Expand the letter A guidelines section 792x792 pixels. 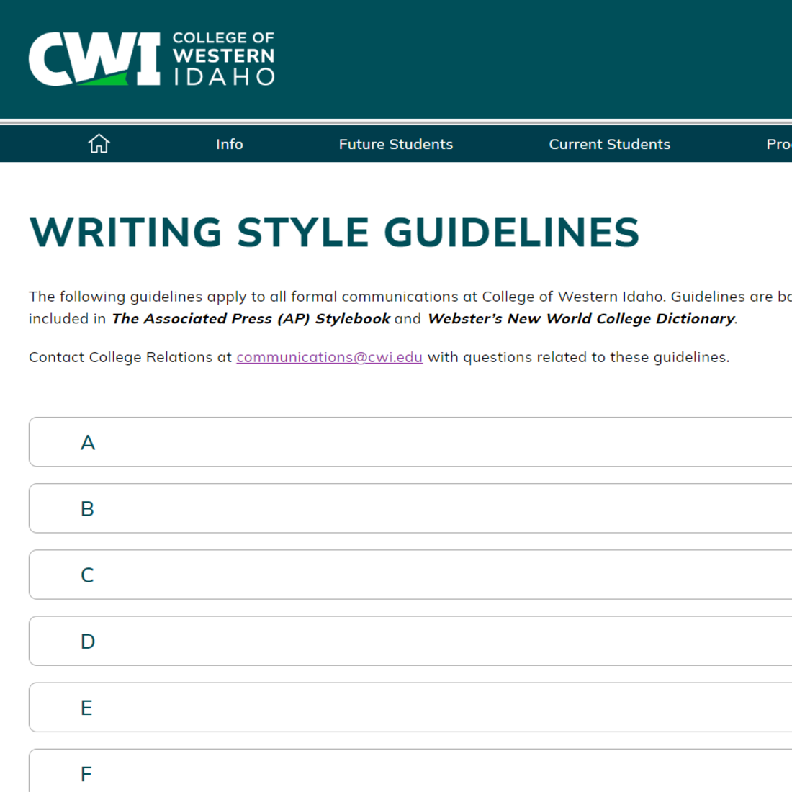click(x=88, y=442)
